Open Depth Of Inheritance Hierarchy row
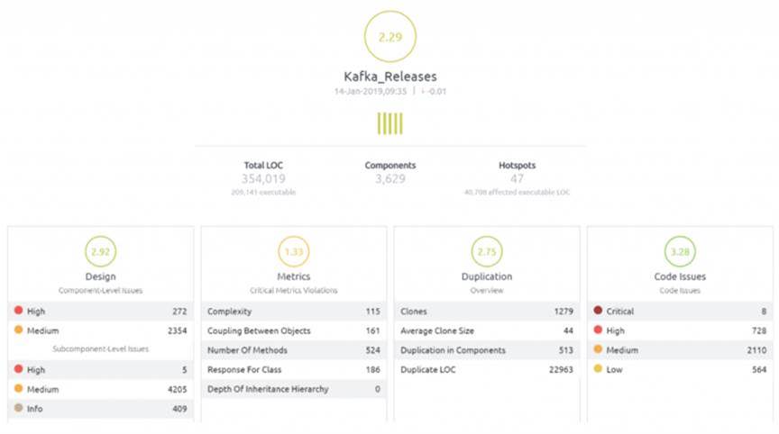Image resolution: width=779 pixels, height=434 pixels. 293,389
